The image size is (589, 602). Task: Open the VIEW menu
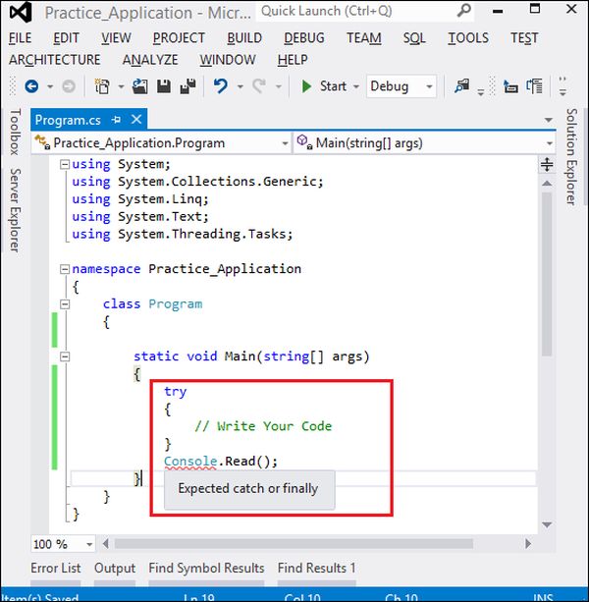pyautogui.click(x=116, y=38)
